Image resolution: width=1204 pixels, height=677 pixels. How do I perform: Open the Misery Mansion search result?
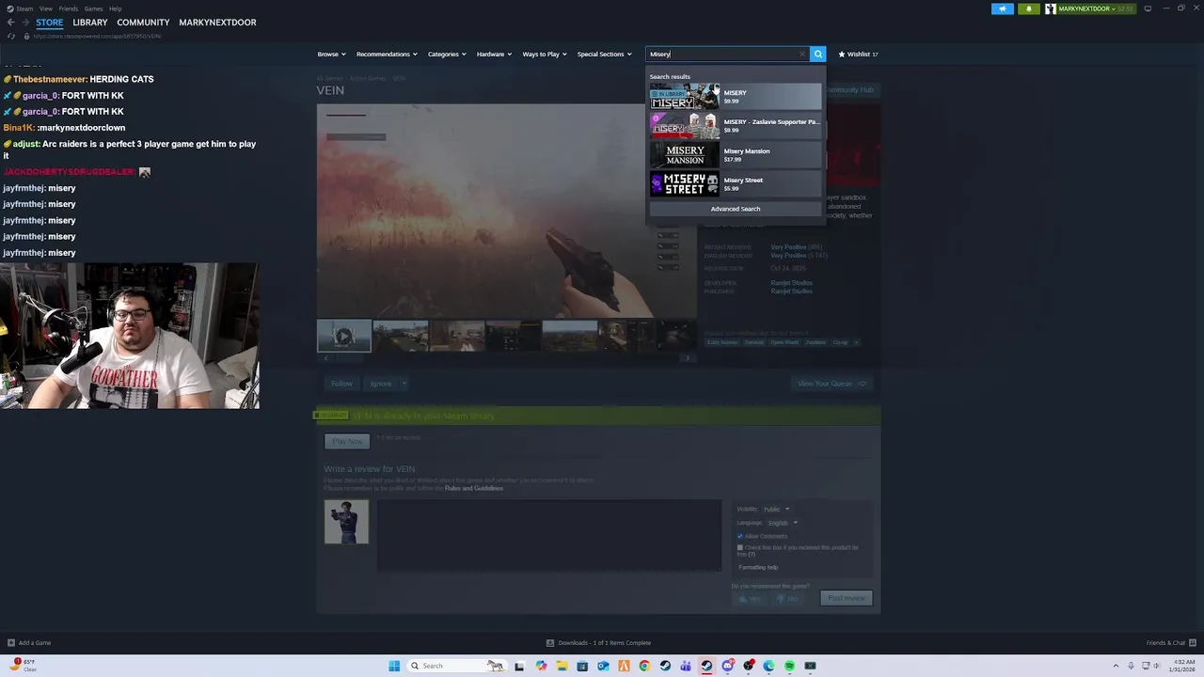[735, 154]
